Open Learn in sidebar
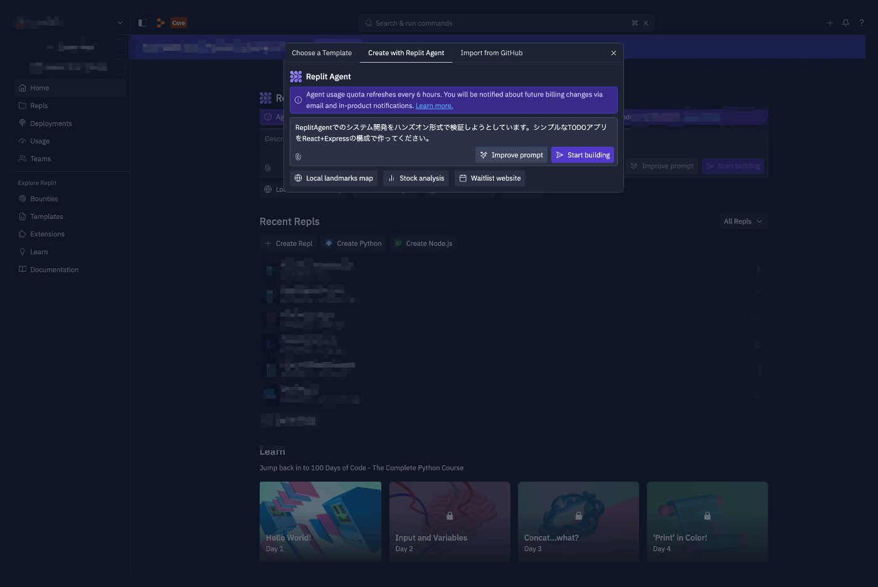This screenshot has height=587, width=878. [70, 252]
